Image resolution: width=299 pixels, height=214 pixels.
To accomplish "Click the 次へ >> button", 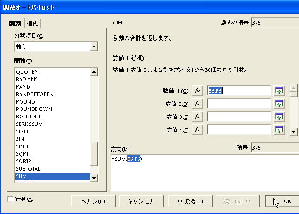I will [x=237, y=201].
